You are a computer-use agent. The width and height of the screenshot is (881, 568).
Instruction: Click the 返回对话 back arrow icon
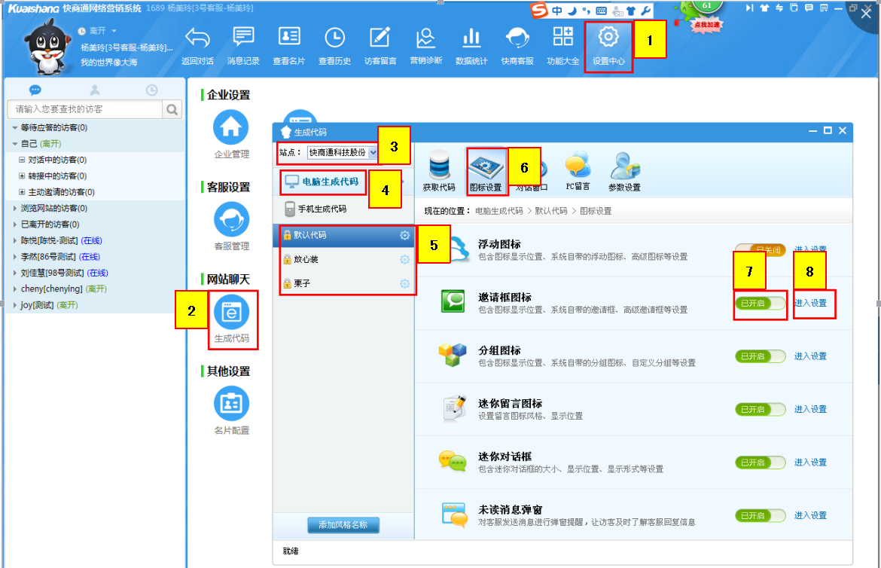197,38
